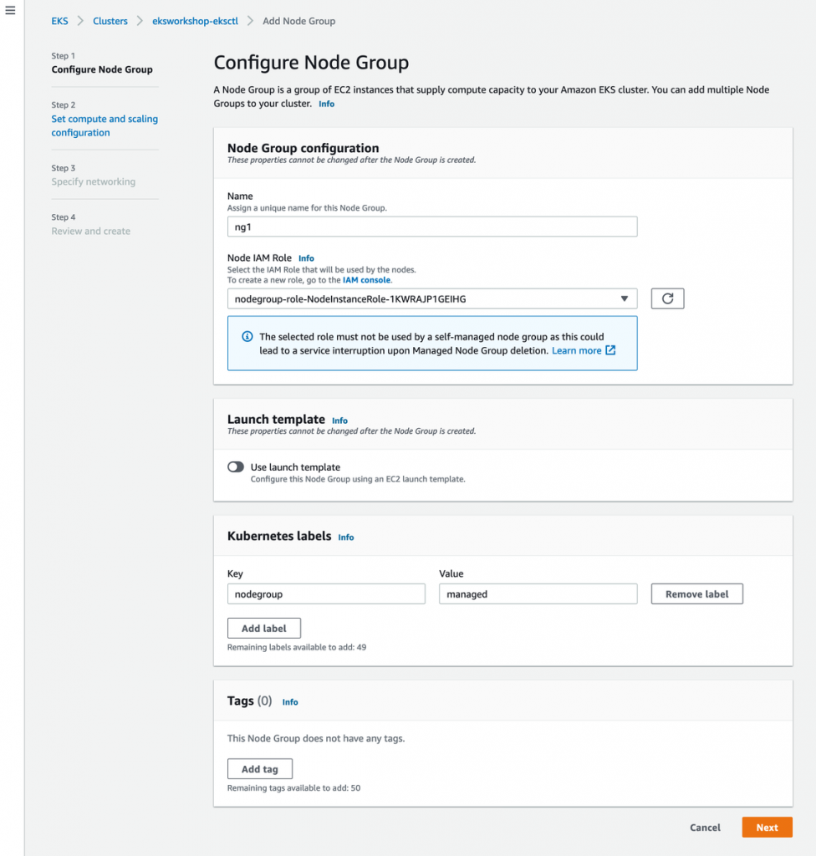
Task: Click the EKS breadcrumb link
Action: pos(59,21)
